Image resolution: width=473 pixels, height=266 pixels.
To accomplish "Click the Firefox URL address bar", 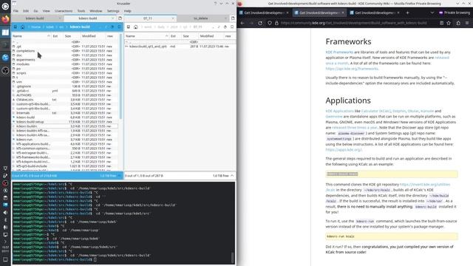I will click(x=353, y=23).
